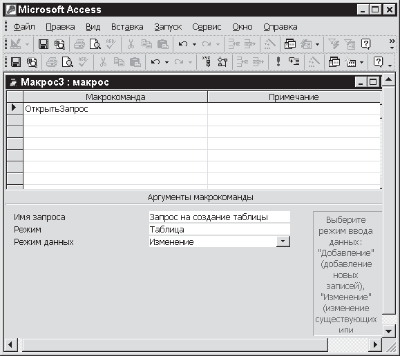Open the Запуск menu
The width and height of the screenshot is (400, 356).
tap(168, 27)
